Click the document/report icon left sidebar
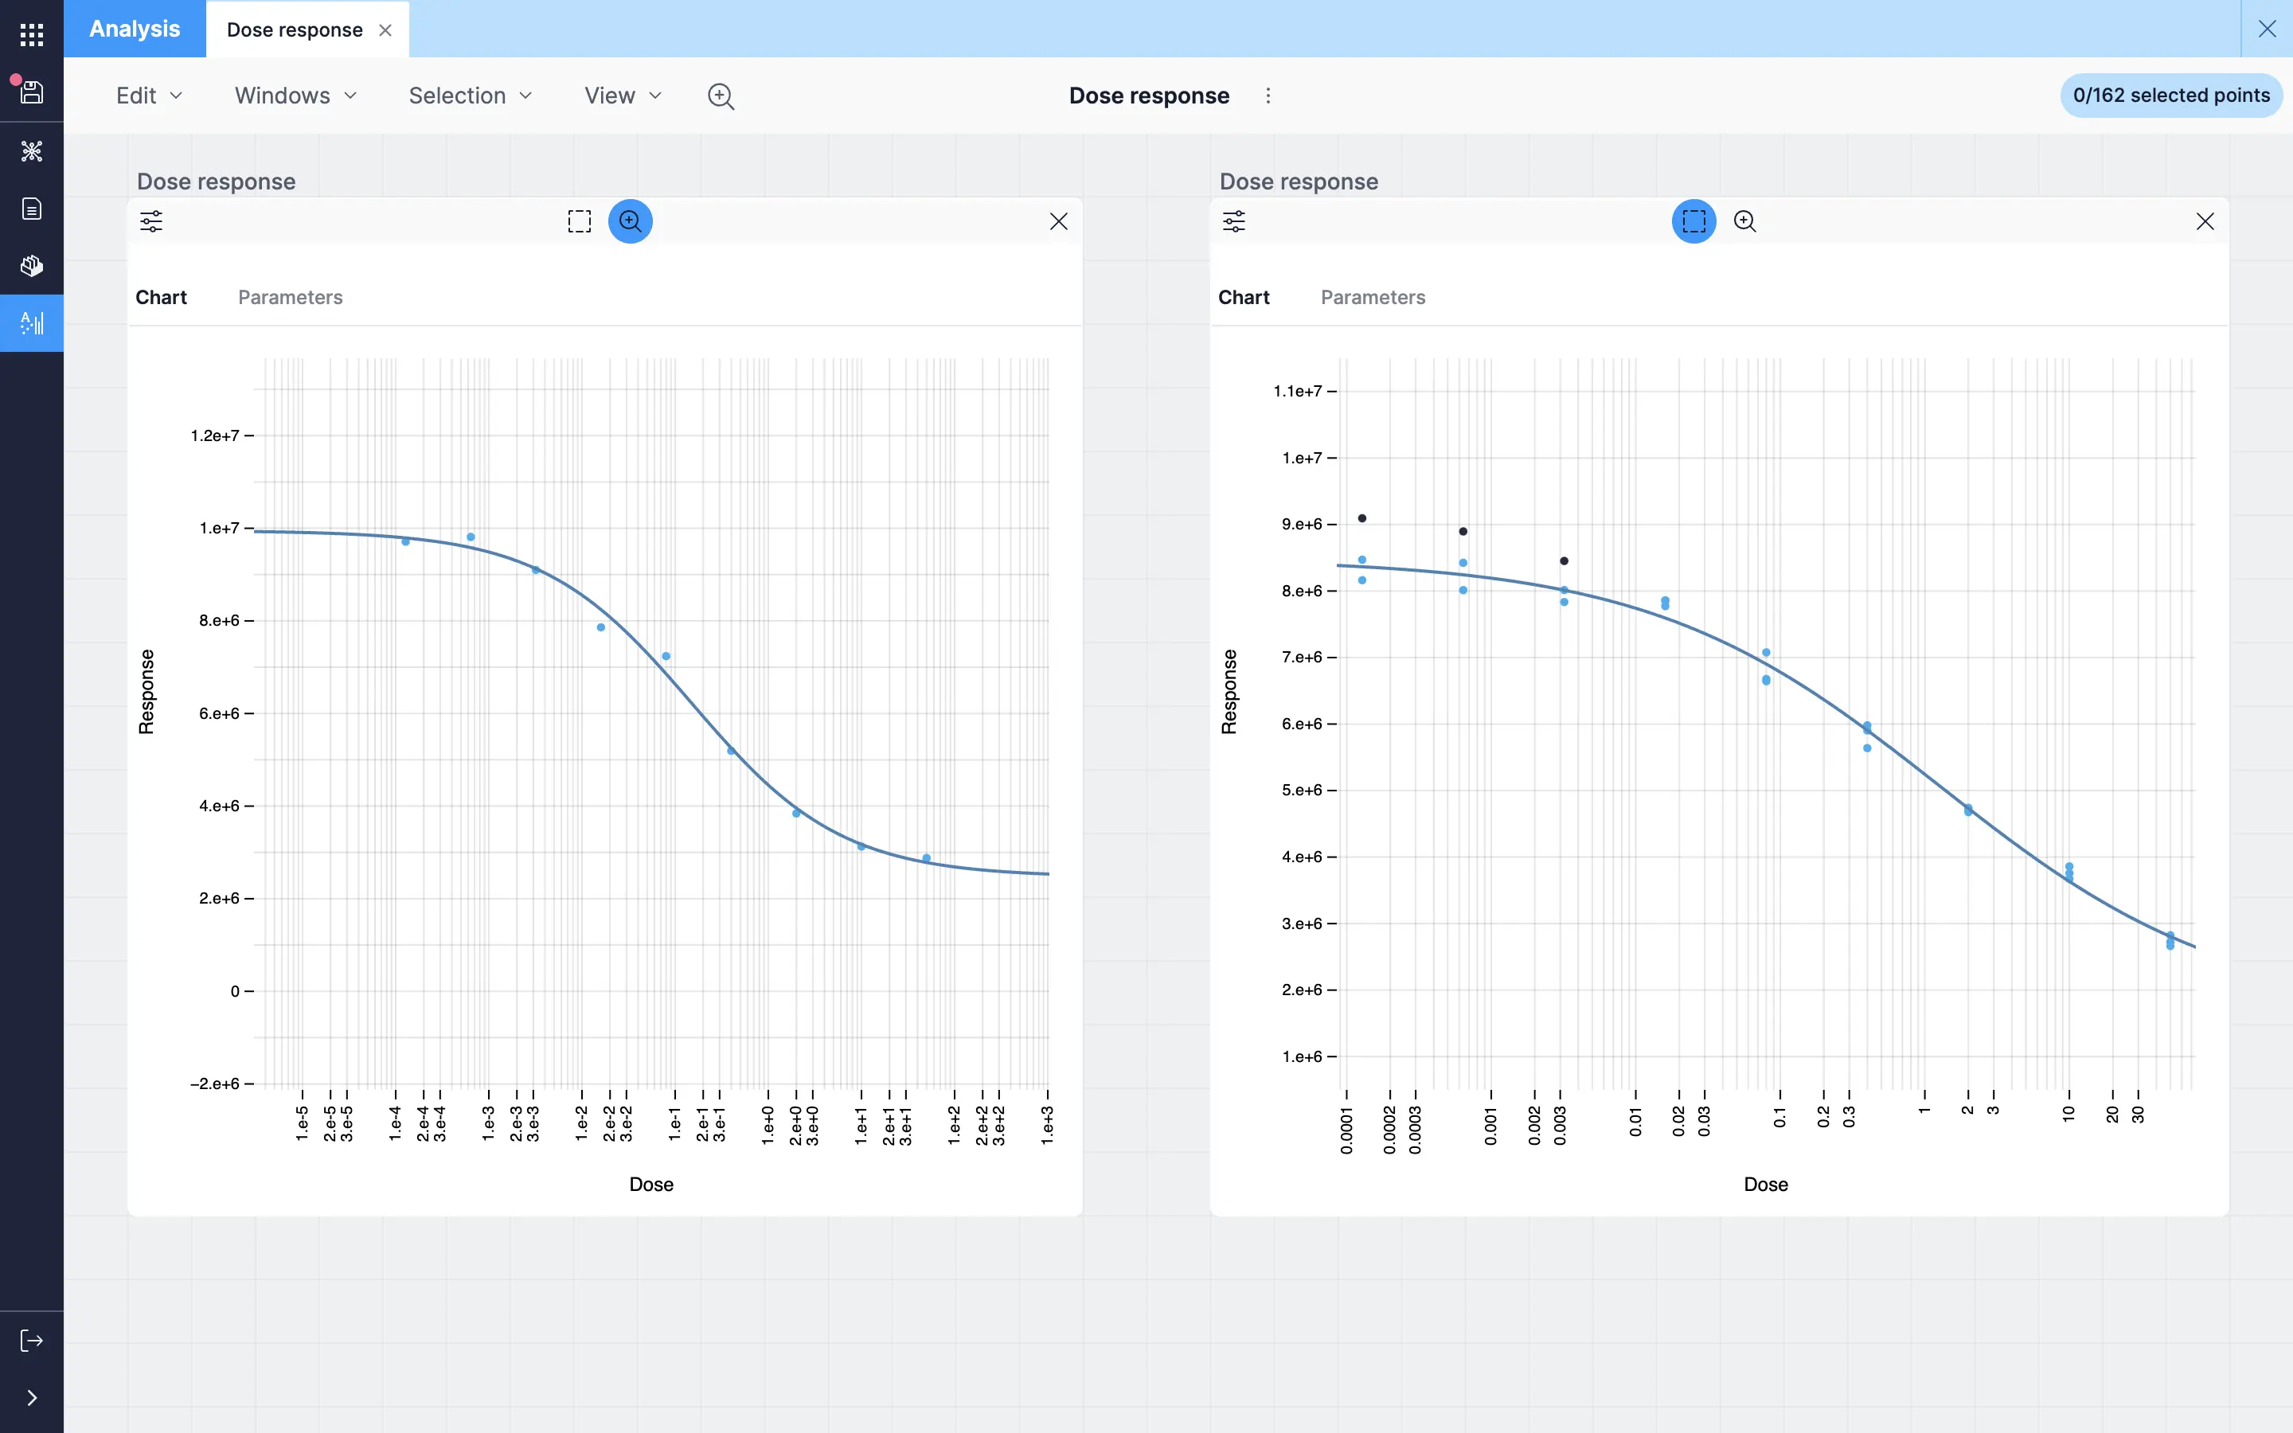The image size is (2293, 1433). pyautogui.click(x=31, y=208)
